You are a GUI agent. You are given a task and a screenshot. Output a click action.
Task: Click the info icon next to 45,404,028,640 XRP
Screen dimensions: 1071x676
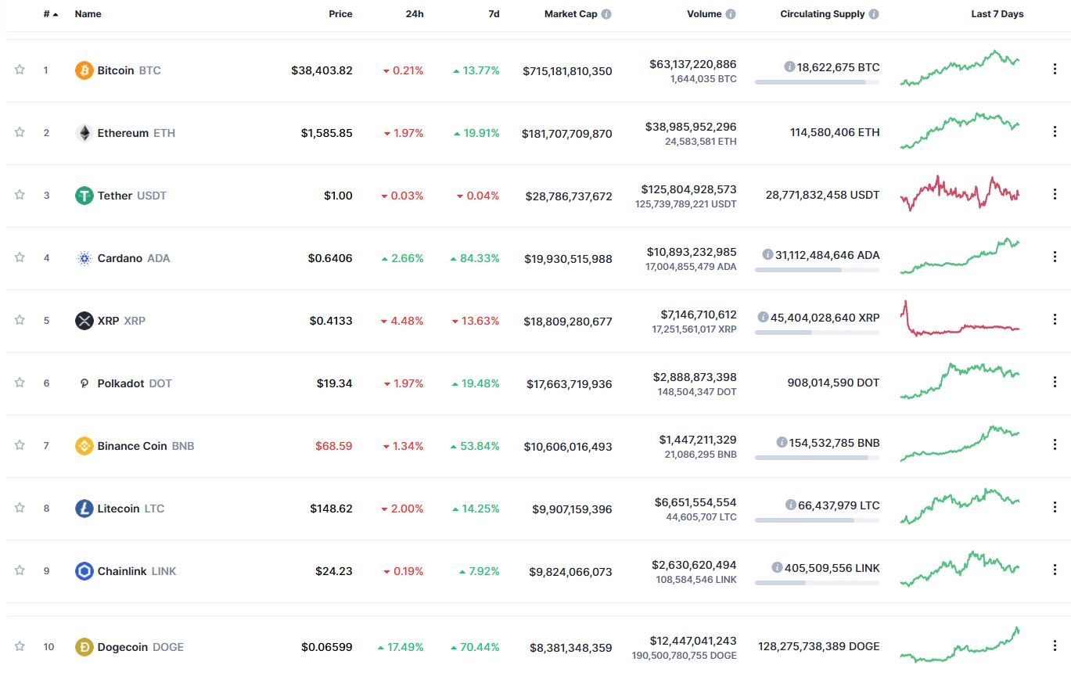763,318
